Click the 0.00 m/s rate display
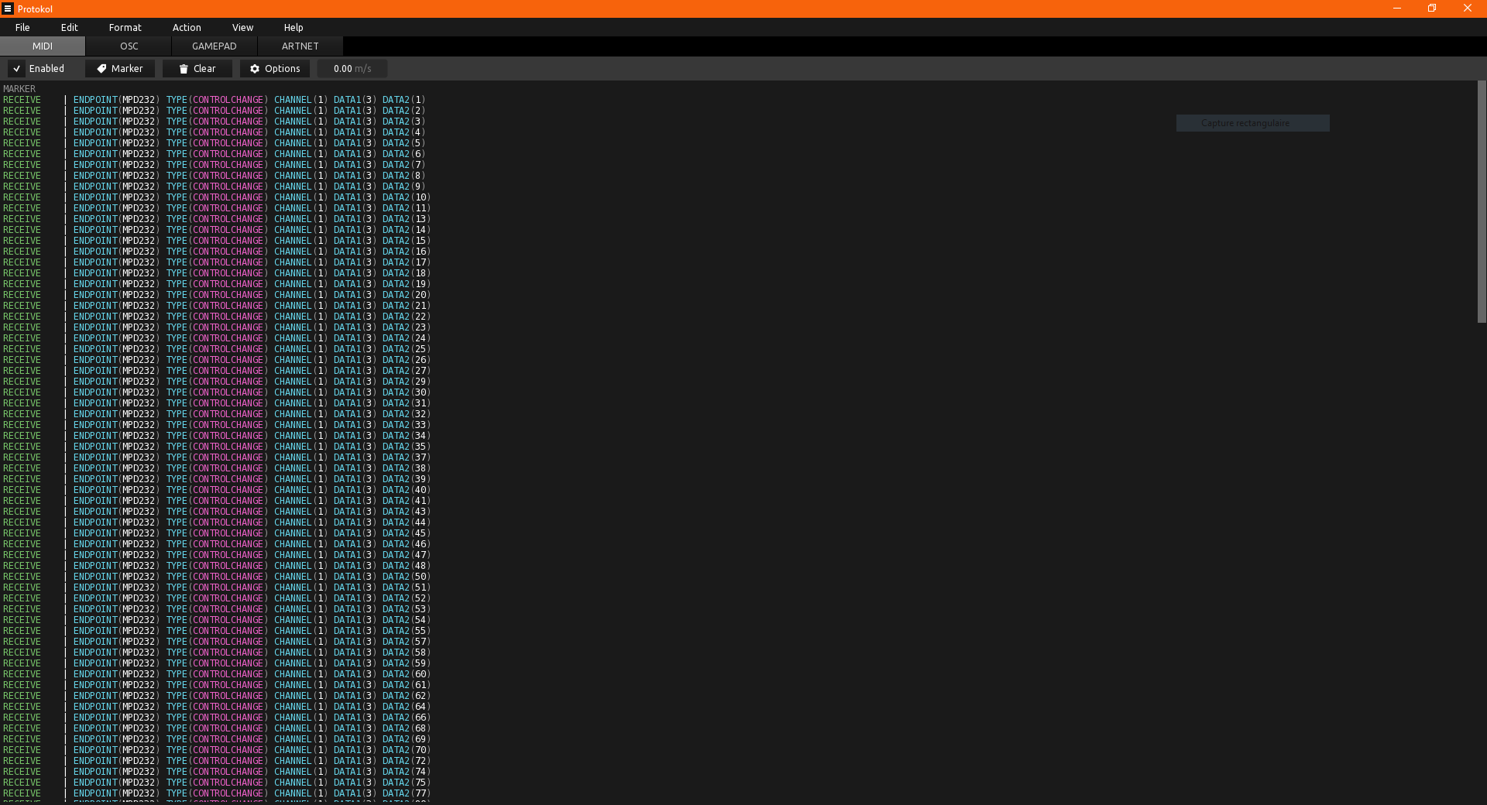The height and width of the screenshot is (805, 1487). point(352,69)
